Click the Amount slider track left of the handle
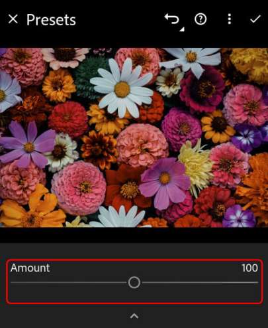The height and width of the screenshot is (328, 268). (69, 283)
